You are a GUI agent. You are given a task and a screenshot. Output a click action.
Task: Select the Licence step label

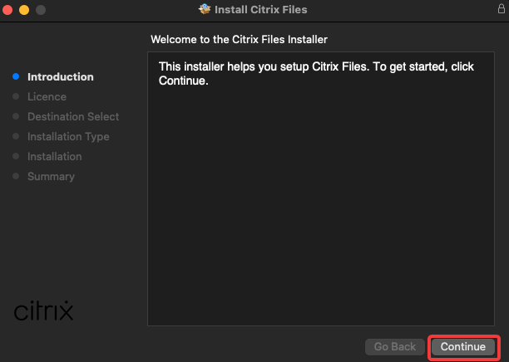pos(47,96)
